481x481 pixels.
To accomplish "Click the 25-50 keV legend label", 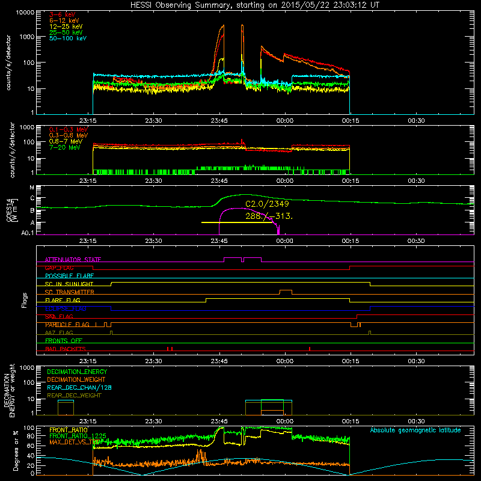I will click(x=66, y=32).
